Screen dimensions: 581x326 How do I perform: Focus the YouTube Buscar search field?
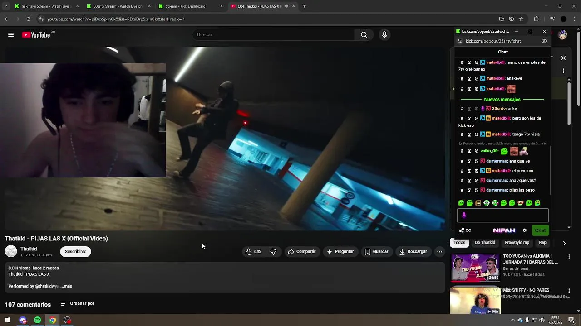[x=274, y=35]
